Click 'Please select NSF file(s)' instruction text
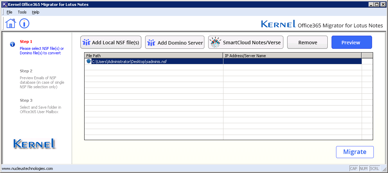 pyautogui.click(x=42, y=51)
